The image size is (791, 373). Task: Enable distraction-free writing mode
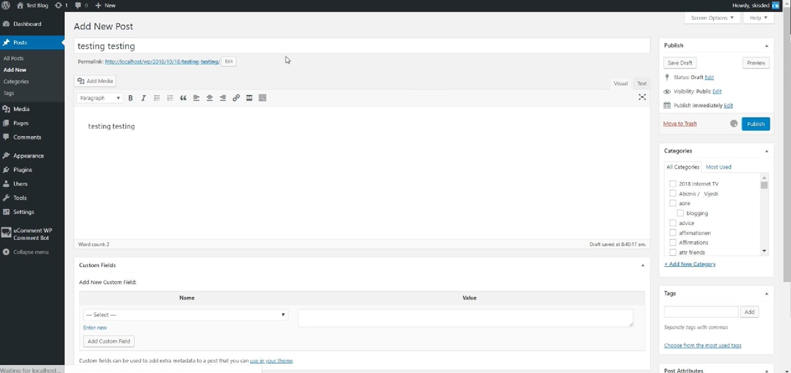(x=642, y=97)
